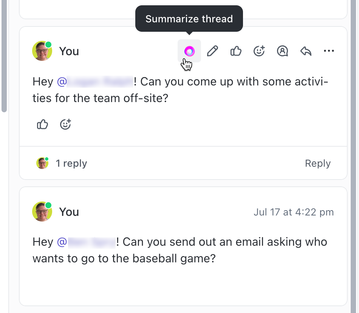
Task: Expand the "1 reply" thread
Action: 71,163
